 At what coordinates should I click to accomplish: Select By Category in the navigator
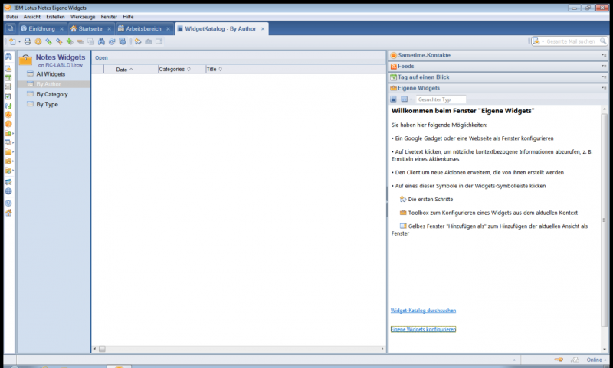click(x=51, y=94)
